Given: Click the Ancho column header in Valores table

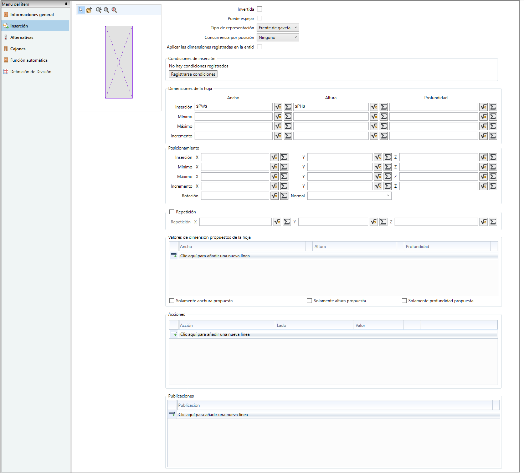Looking at the screenshot, I should pos(242,246).
